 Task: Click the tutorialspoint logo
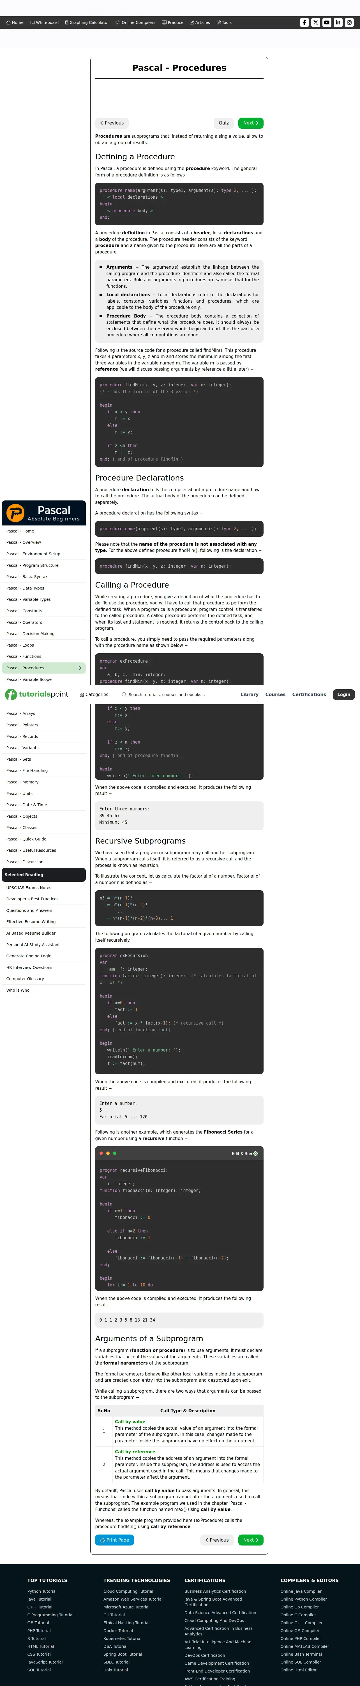pyautogui.click(x=36, y=694)
